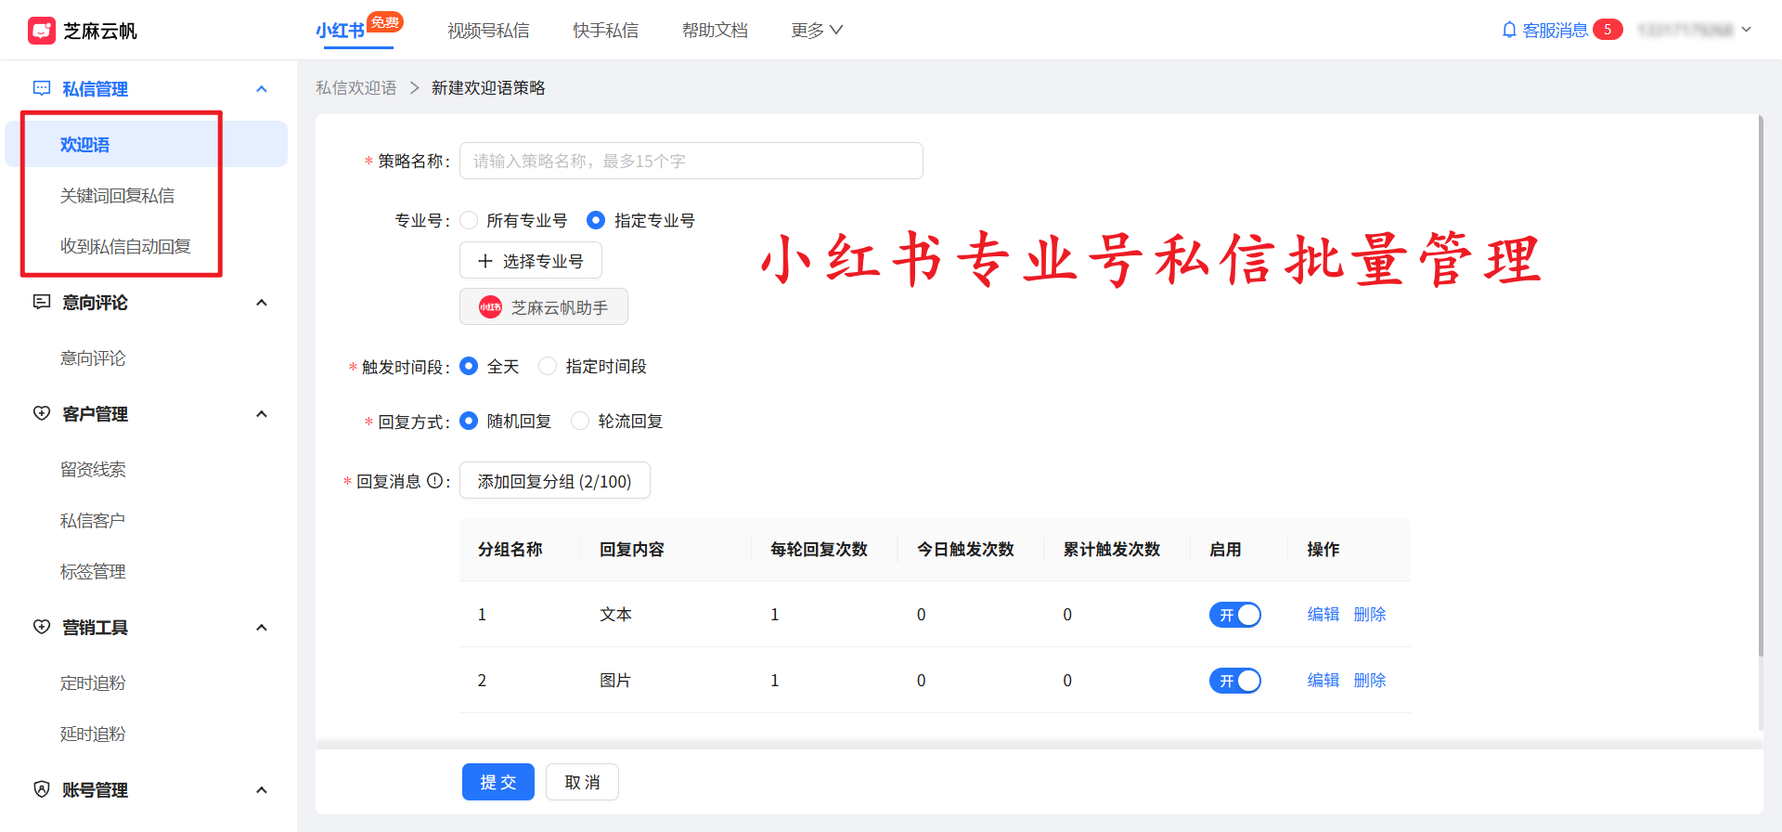The height and width of the screenshot is (832, 1782).
Task: Delete the 图片 reply group row
Action: [1369, 681]
